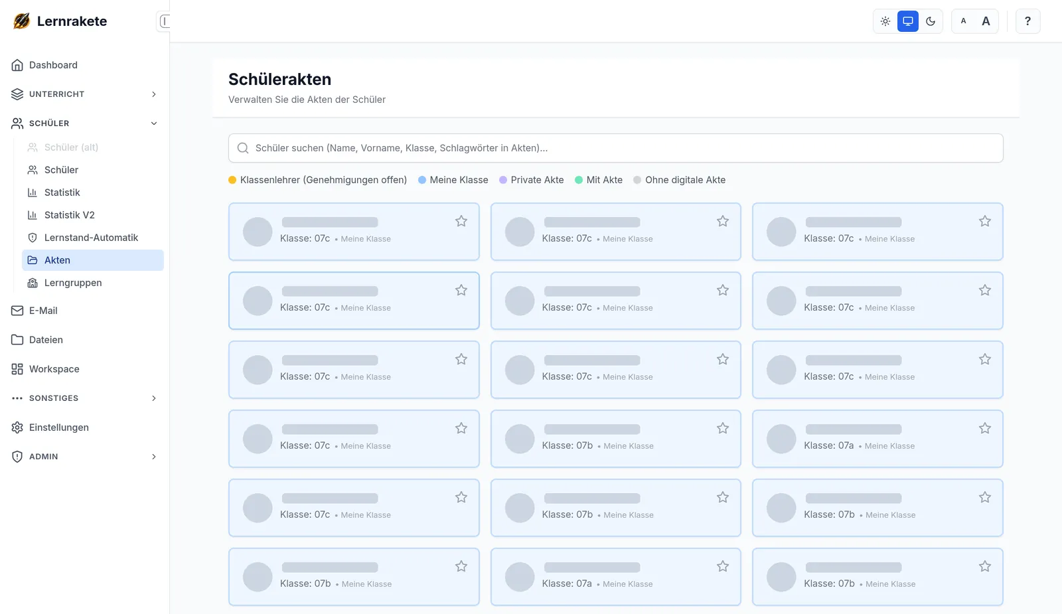Expand the ADMIN section chevron
The image size is (1062, 614).
[154, 457]
